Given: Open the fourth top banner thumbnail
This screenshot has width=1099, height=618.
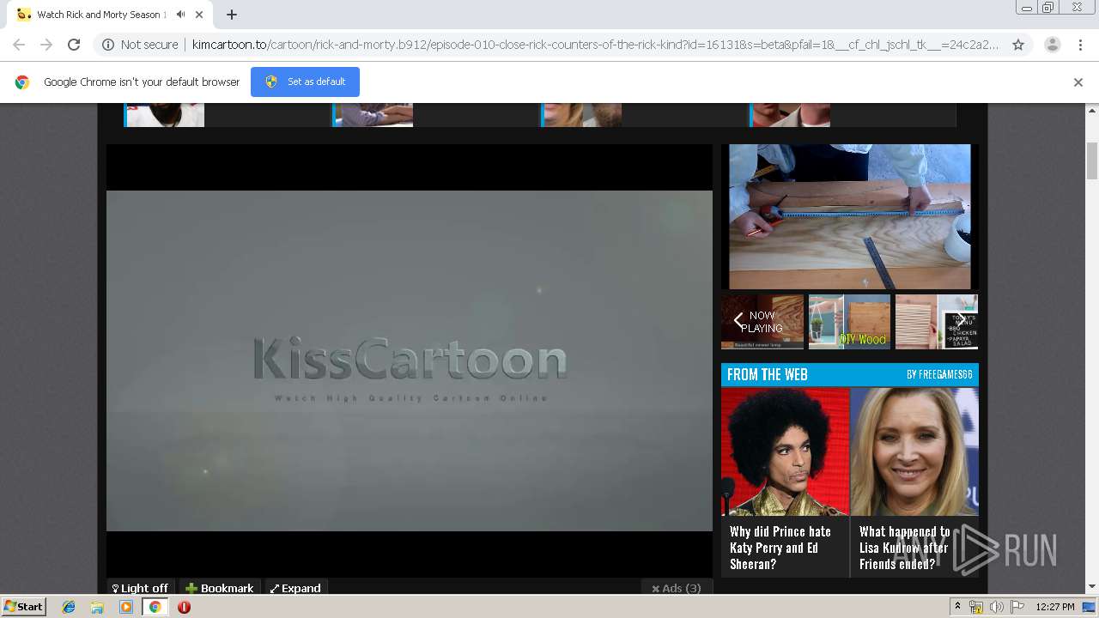Looking at the screenshot, I should 790,115.
